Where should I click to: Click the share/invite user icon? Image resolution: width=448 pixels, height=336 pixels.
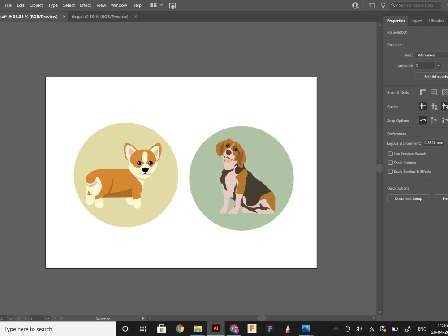coord(355,5)
